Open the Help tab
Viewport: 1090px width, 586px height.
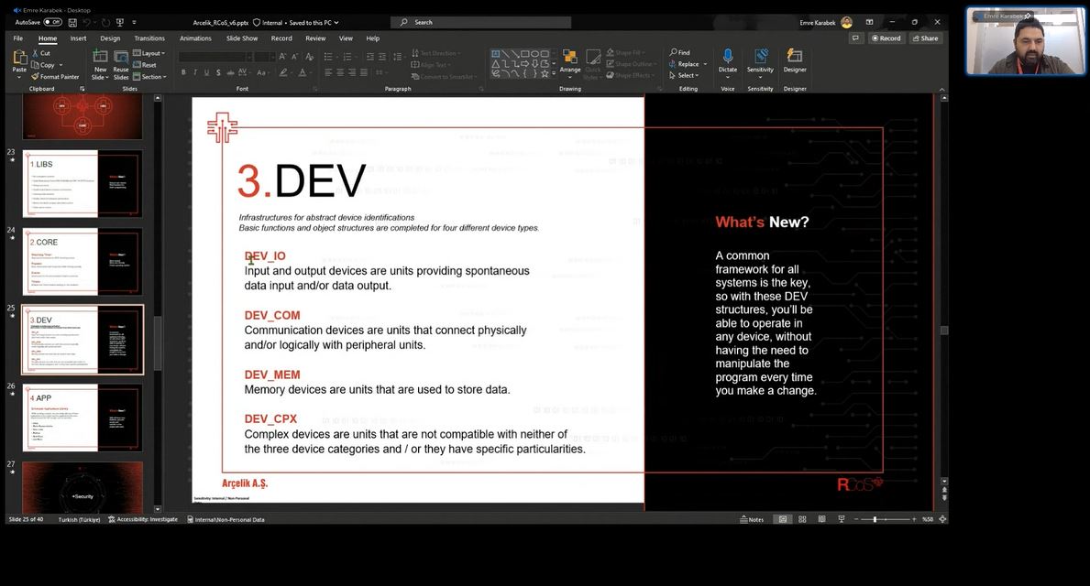pyautogui.click(x=372, y=38)
